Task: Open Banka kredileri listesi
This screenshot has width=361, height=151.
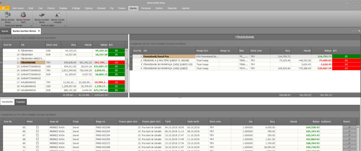Action: coord(42,17)
